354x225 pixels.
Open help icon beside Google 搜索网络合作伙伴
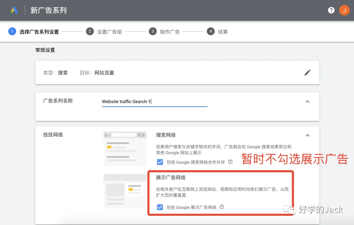point(230,162)
